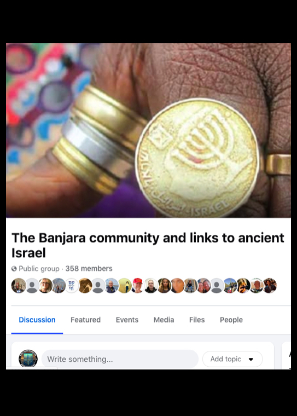The image size is (297, 416).
Task: Expand the Add topic dropdown
Action: [232, 359]
